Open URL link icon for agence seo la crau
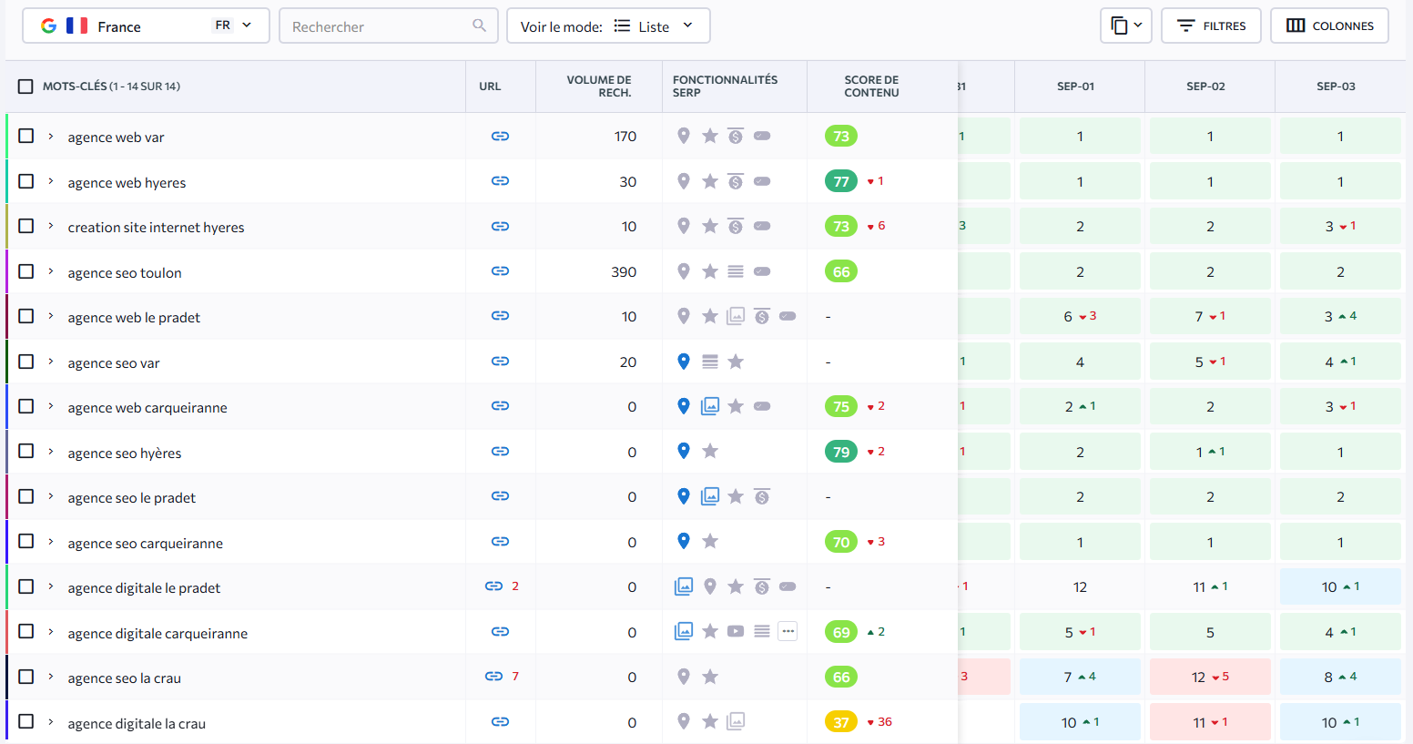 [x=493, y=677]
